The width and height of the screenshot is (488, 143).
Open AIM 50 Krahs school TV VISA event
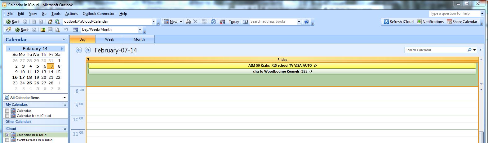tap(282, 66)
